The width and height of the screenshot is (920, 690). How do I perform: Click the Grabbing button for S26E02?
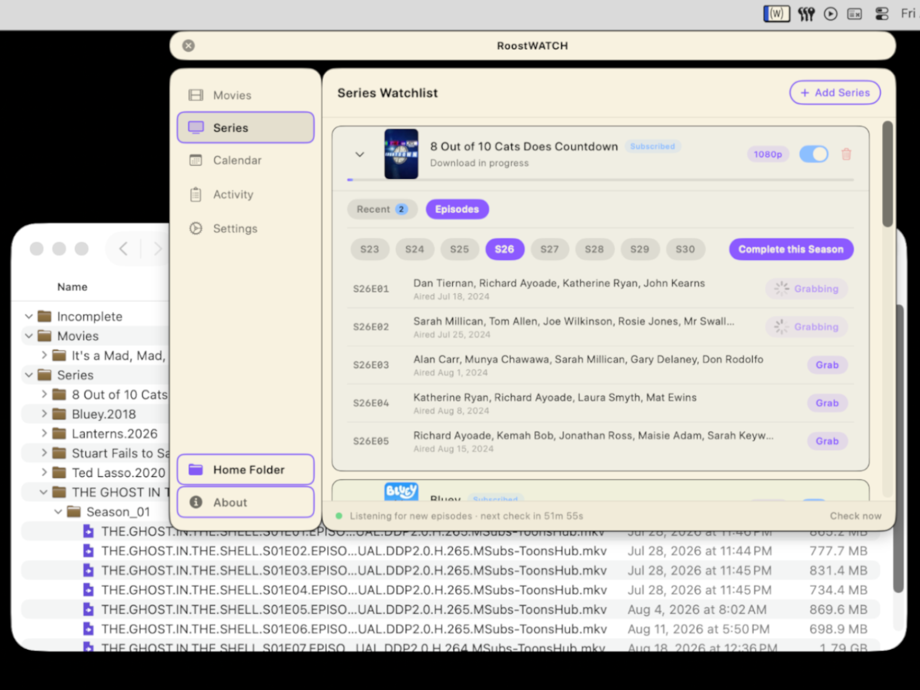coord(807,327)
